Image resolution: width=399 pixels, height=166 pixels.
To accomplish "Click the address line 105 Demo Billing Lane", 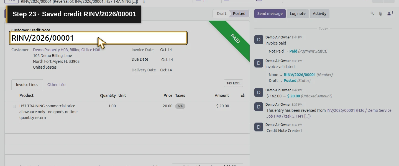I will pyautogui.click(x=52, y=56).
